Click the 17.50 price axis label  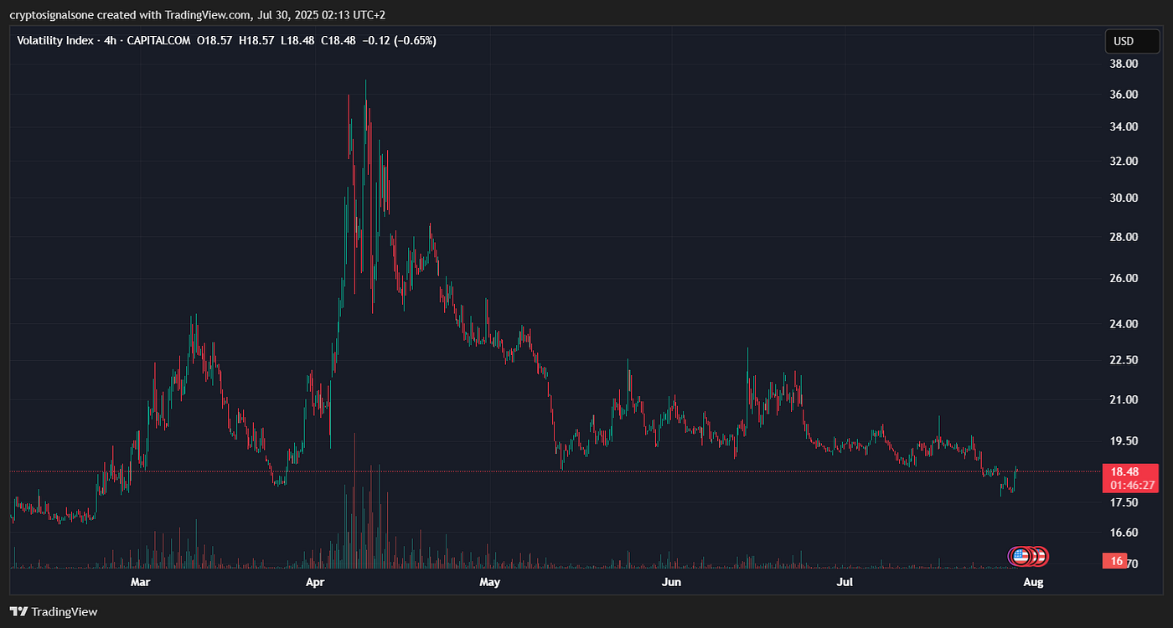[x=1124, y=502]
